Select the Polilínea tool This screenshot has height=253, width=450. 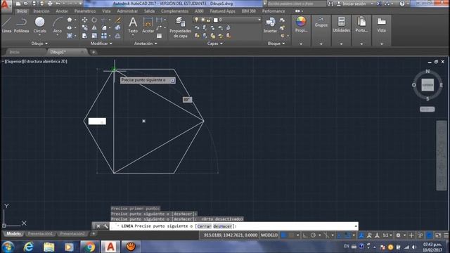(22, 25)
